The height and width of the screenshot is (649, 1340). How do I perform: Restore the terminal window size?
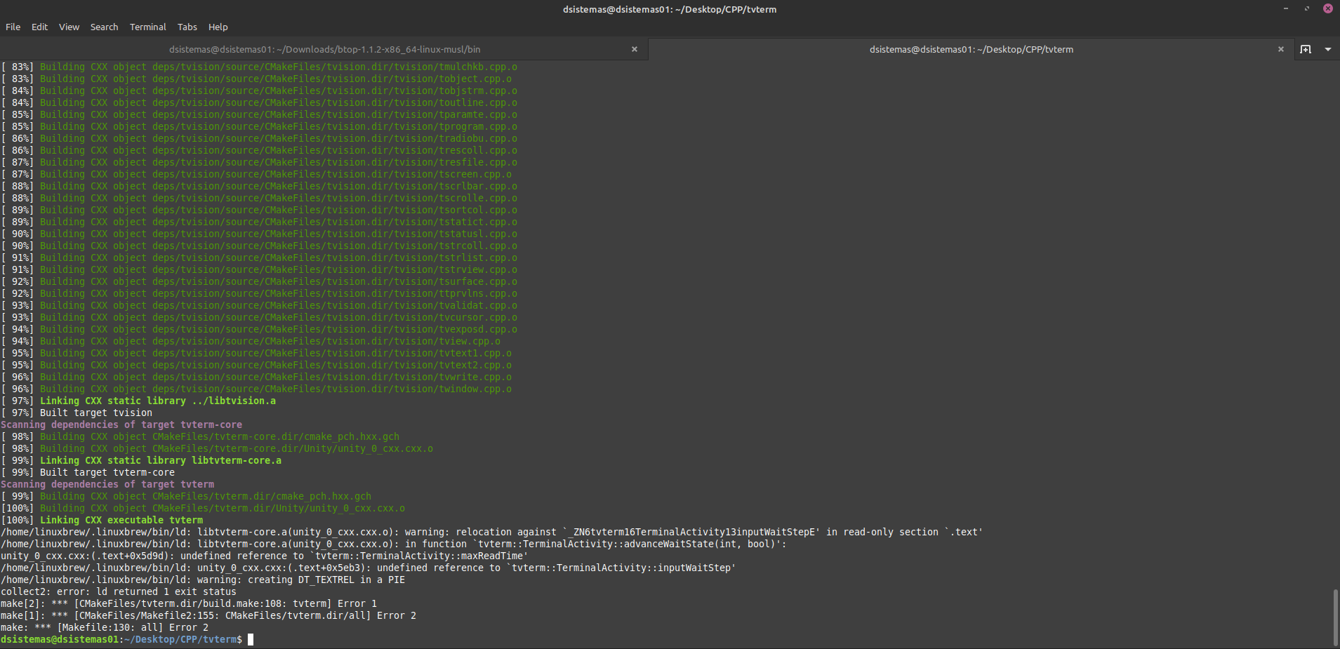[x=1306, y=8]
